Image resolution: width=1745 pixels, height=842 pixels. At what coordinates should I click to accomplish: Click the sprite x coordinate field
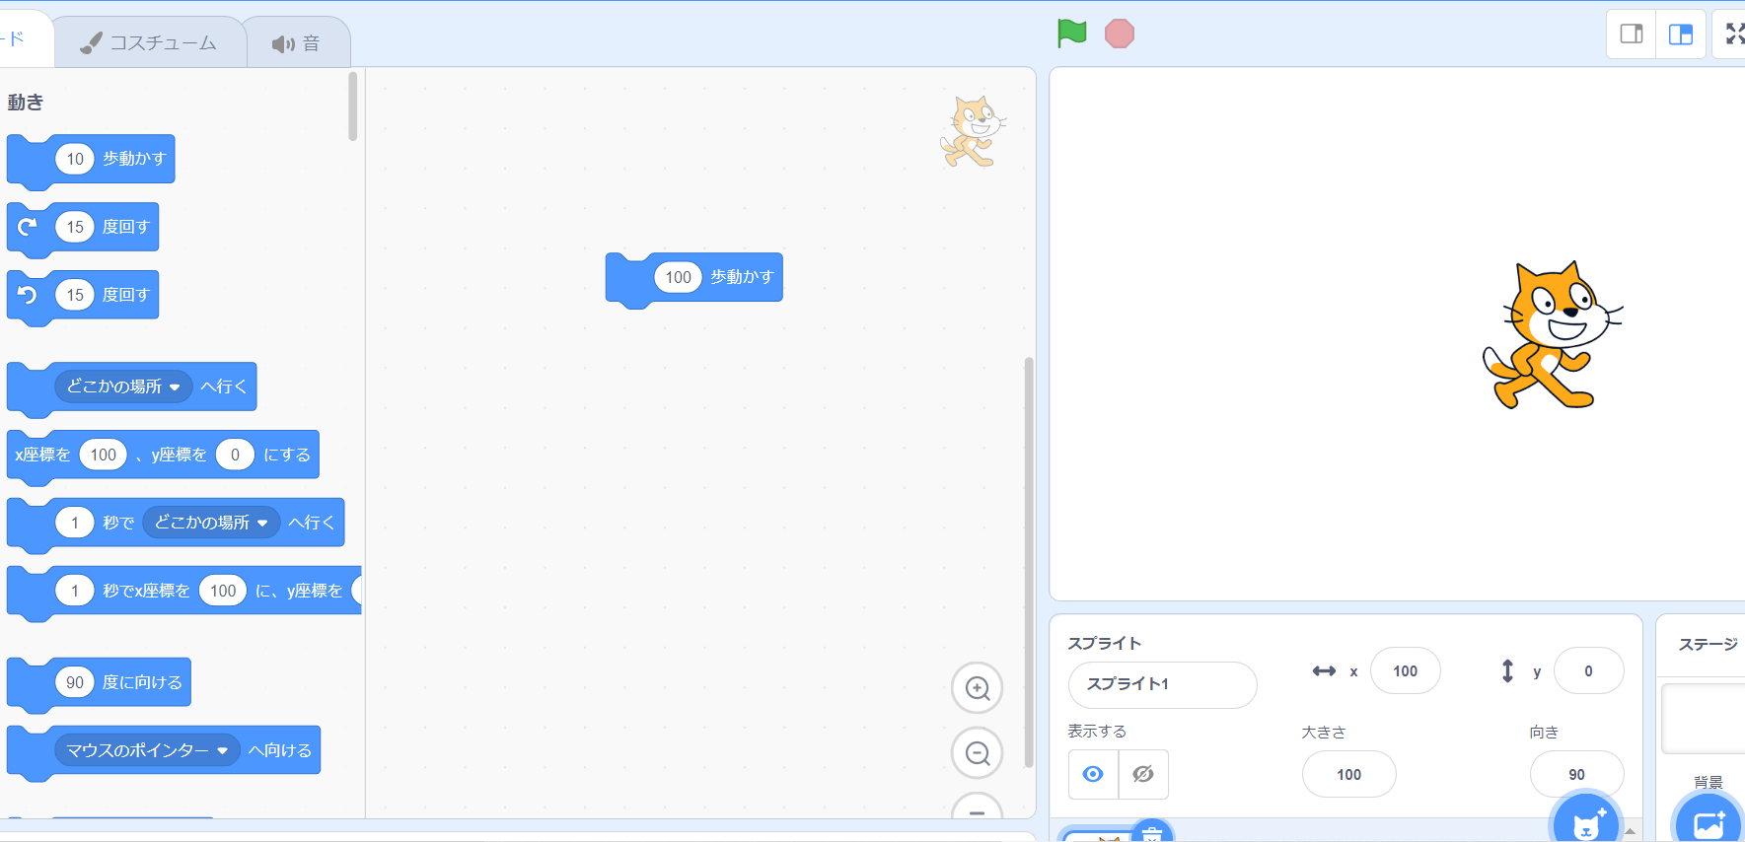[x=1406, y=671]
